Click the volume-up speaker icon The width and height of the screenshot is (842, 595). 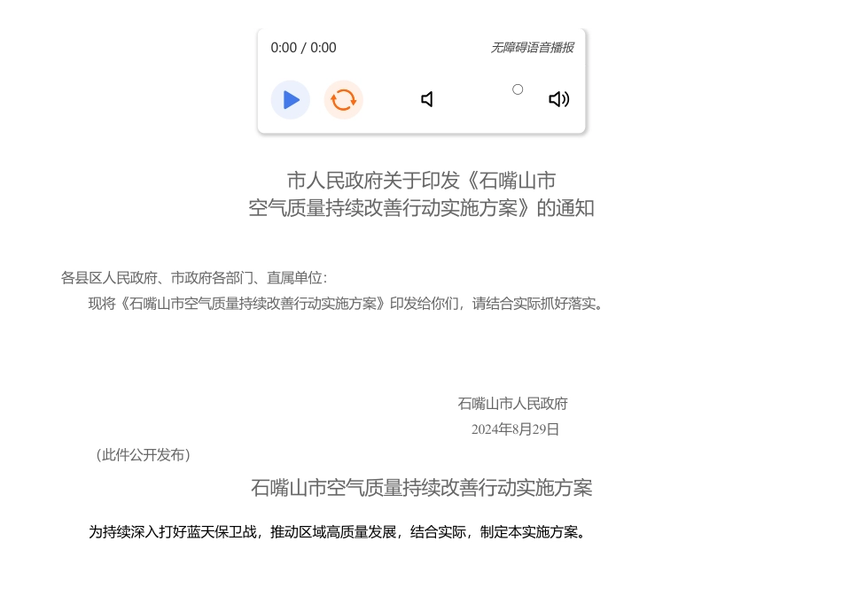(559, 99)
